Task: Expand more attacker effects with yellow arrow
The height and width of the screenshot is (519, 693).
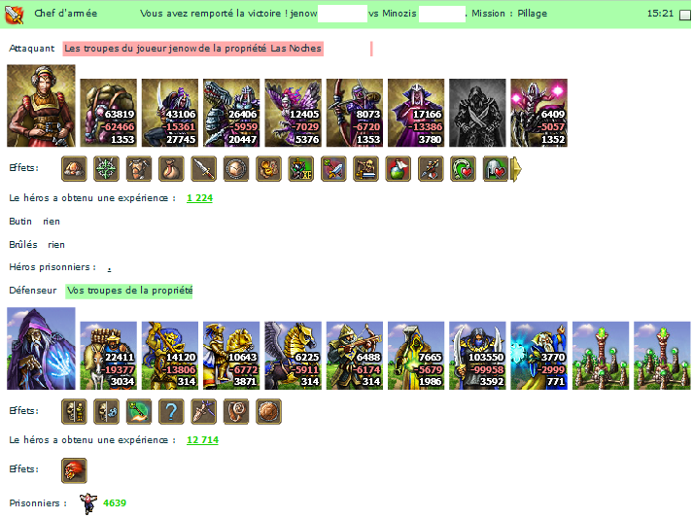Action: click(x=516, y=169)
